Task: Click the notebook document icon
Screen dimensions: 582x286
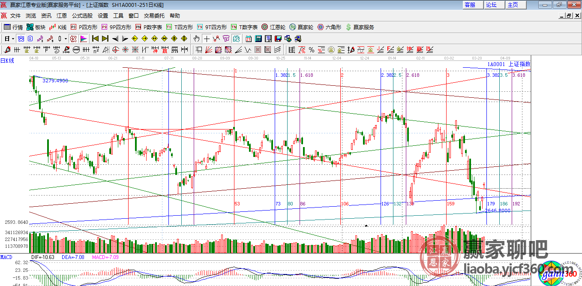Action: coord(268,39)
